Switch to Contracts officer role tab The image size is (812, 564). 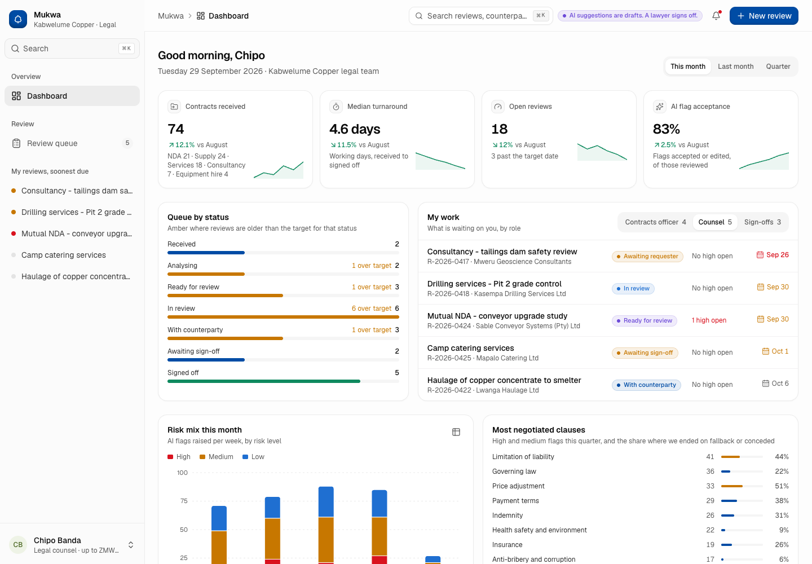tap(655, 222)
